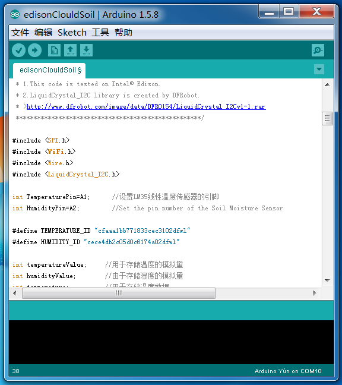
Task: Click the vertical scrollbar thumb
Action: [x=327, y=119]
